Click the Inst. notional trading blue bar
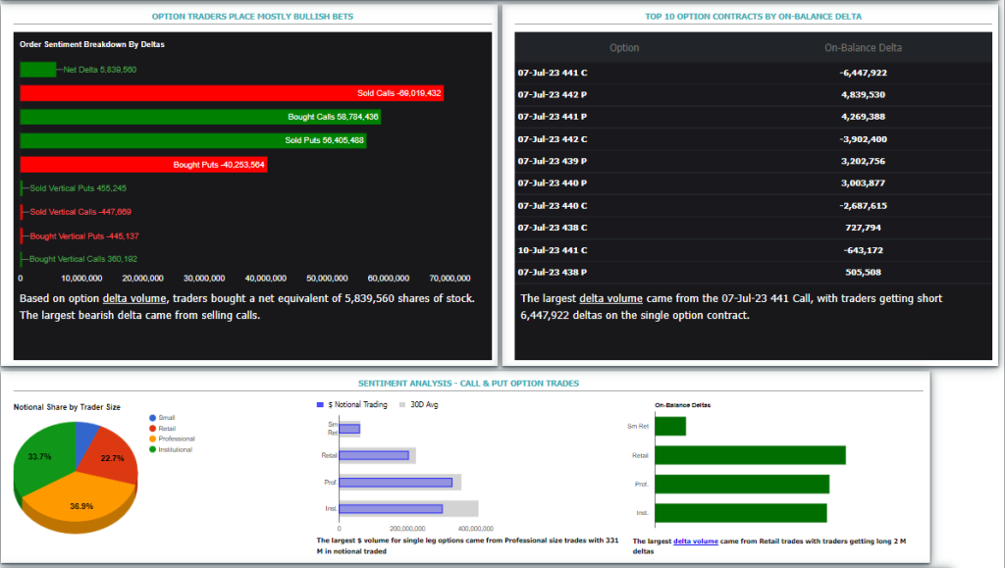1005x568 pixels. pyautogui.click(x=391, y=509)
